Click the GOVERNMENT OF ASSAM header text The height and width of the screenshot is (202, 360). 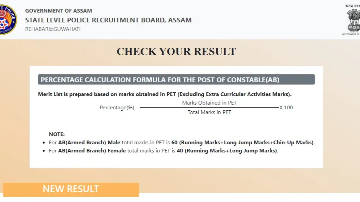[x=58, y=11]
